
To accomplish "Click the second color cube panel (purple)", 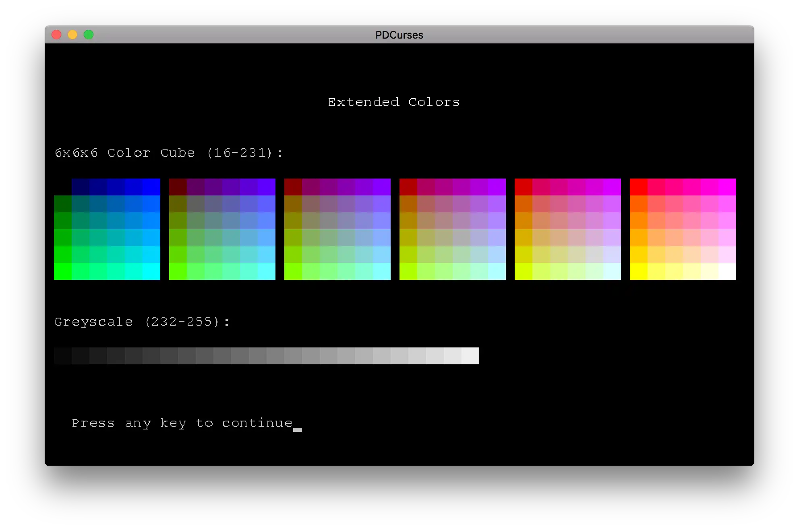I will (222, 228).
